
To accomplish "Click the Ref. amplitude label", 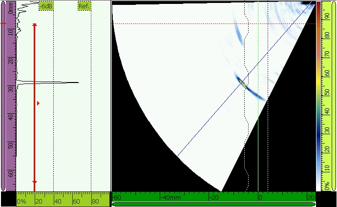I will tap(84, 6).
